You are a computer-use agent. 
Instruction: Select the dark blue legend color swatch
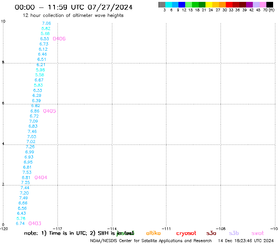pos(182,5)
